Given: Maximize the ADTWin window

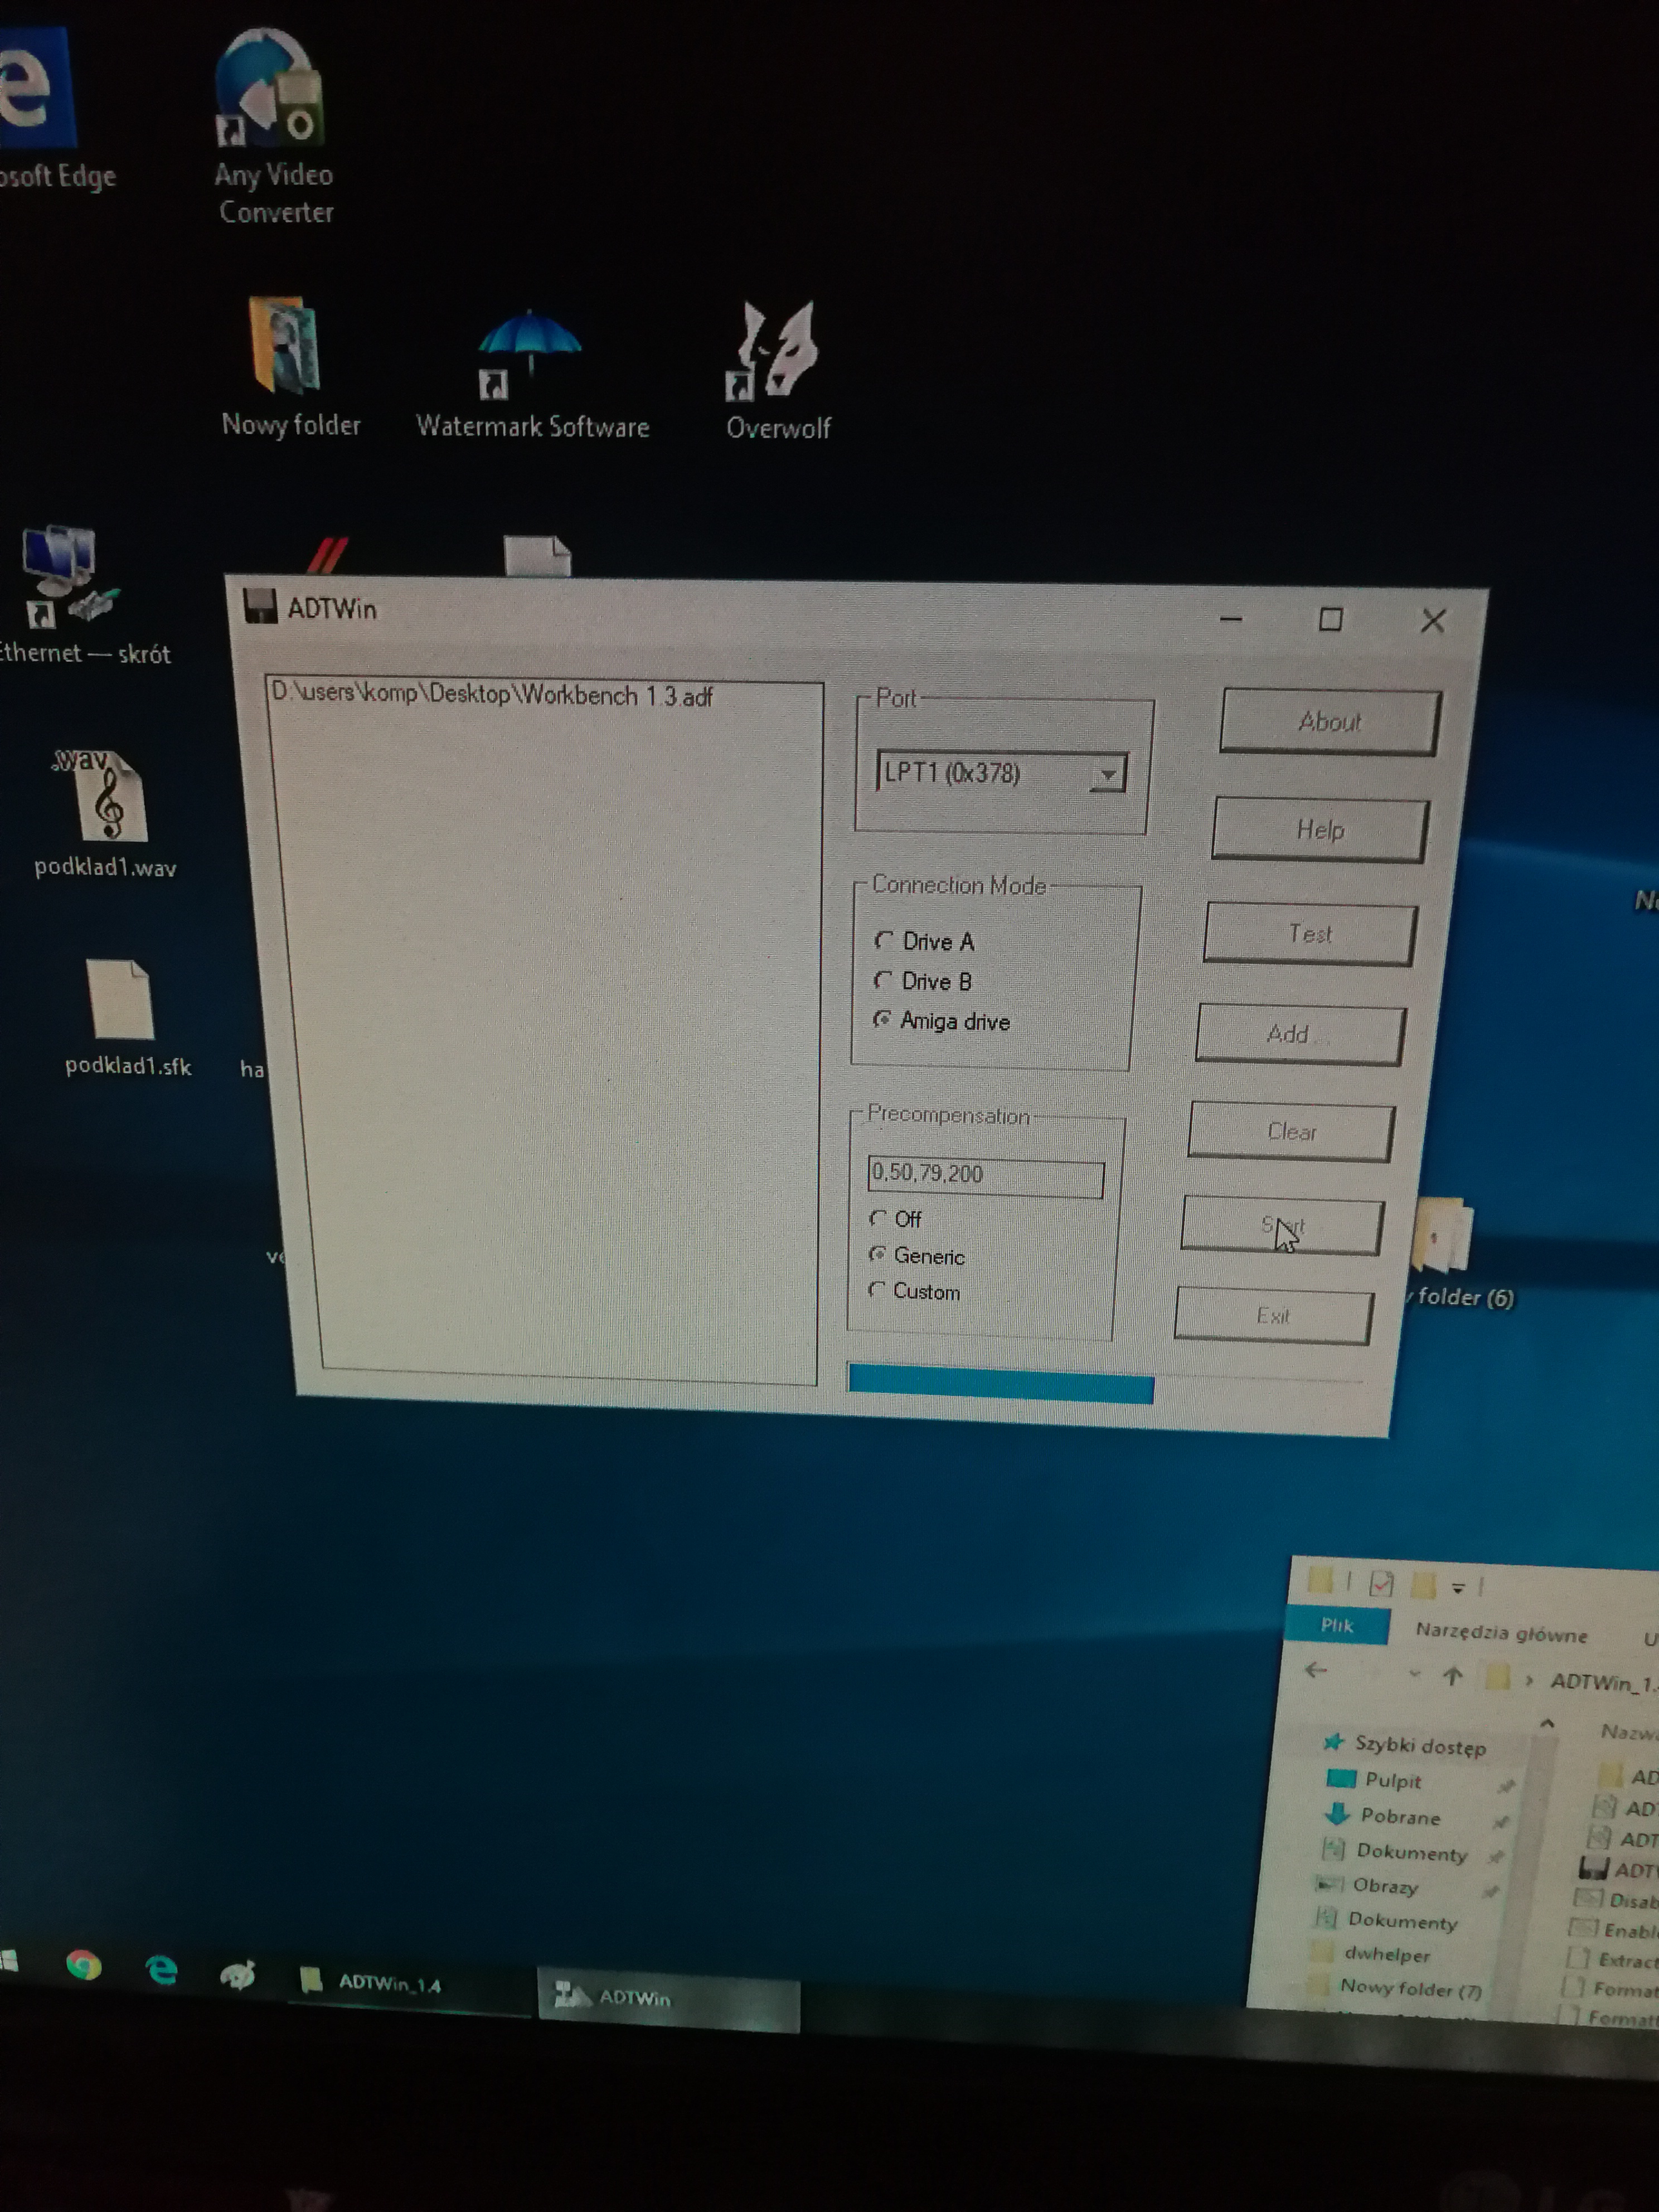Looking at the screenshot, I should click(1331, 620).
